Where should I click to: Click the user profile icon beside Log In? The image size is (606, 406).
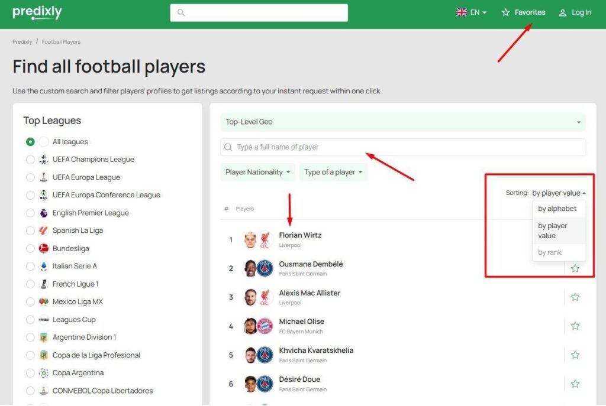(563, 13)
